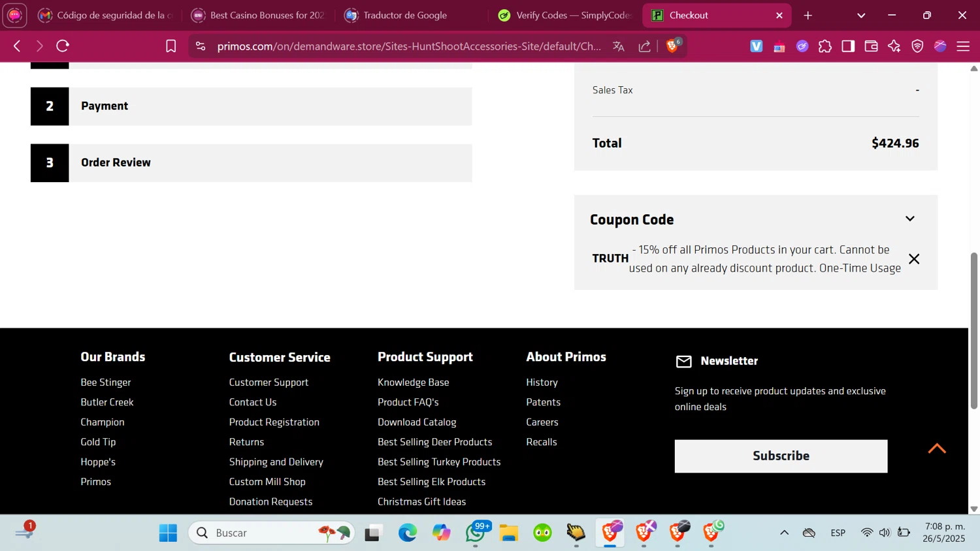This screenshot has height=551, width=980.
Task: Open the Champion brand link
Action: point(103,422)
